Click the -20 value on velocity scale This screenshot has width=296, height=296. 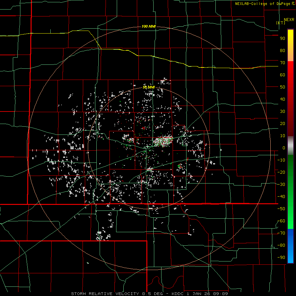point(281,172)
